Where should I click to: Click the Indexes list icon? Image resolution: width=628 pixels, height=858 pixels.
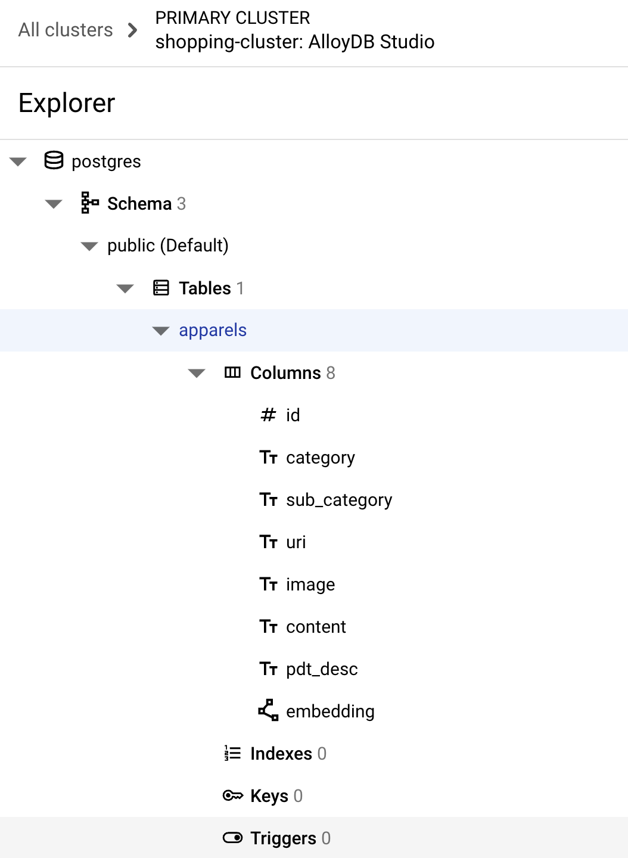(232, 754)
